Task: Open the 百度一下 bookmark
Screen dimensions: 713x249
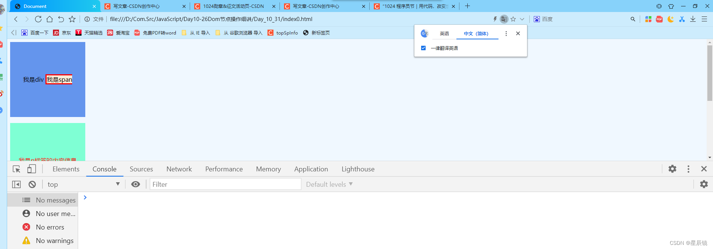Action: [x=35, y=33]
